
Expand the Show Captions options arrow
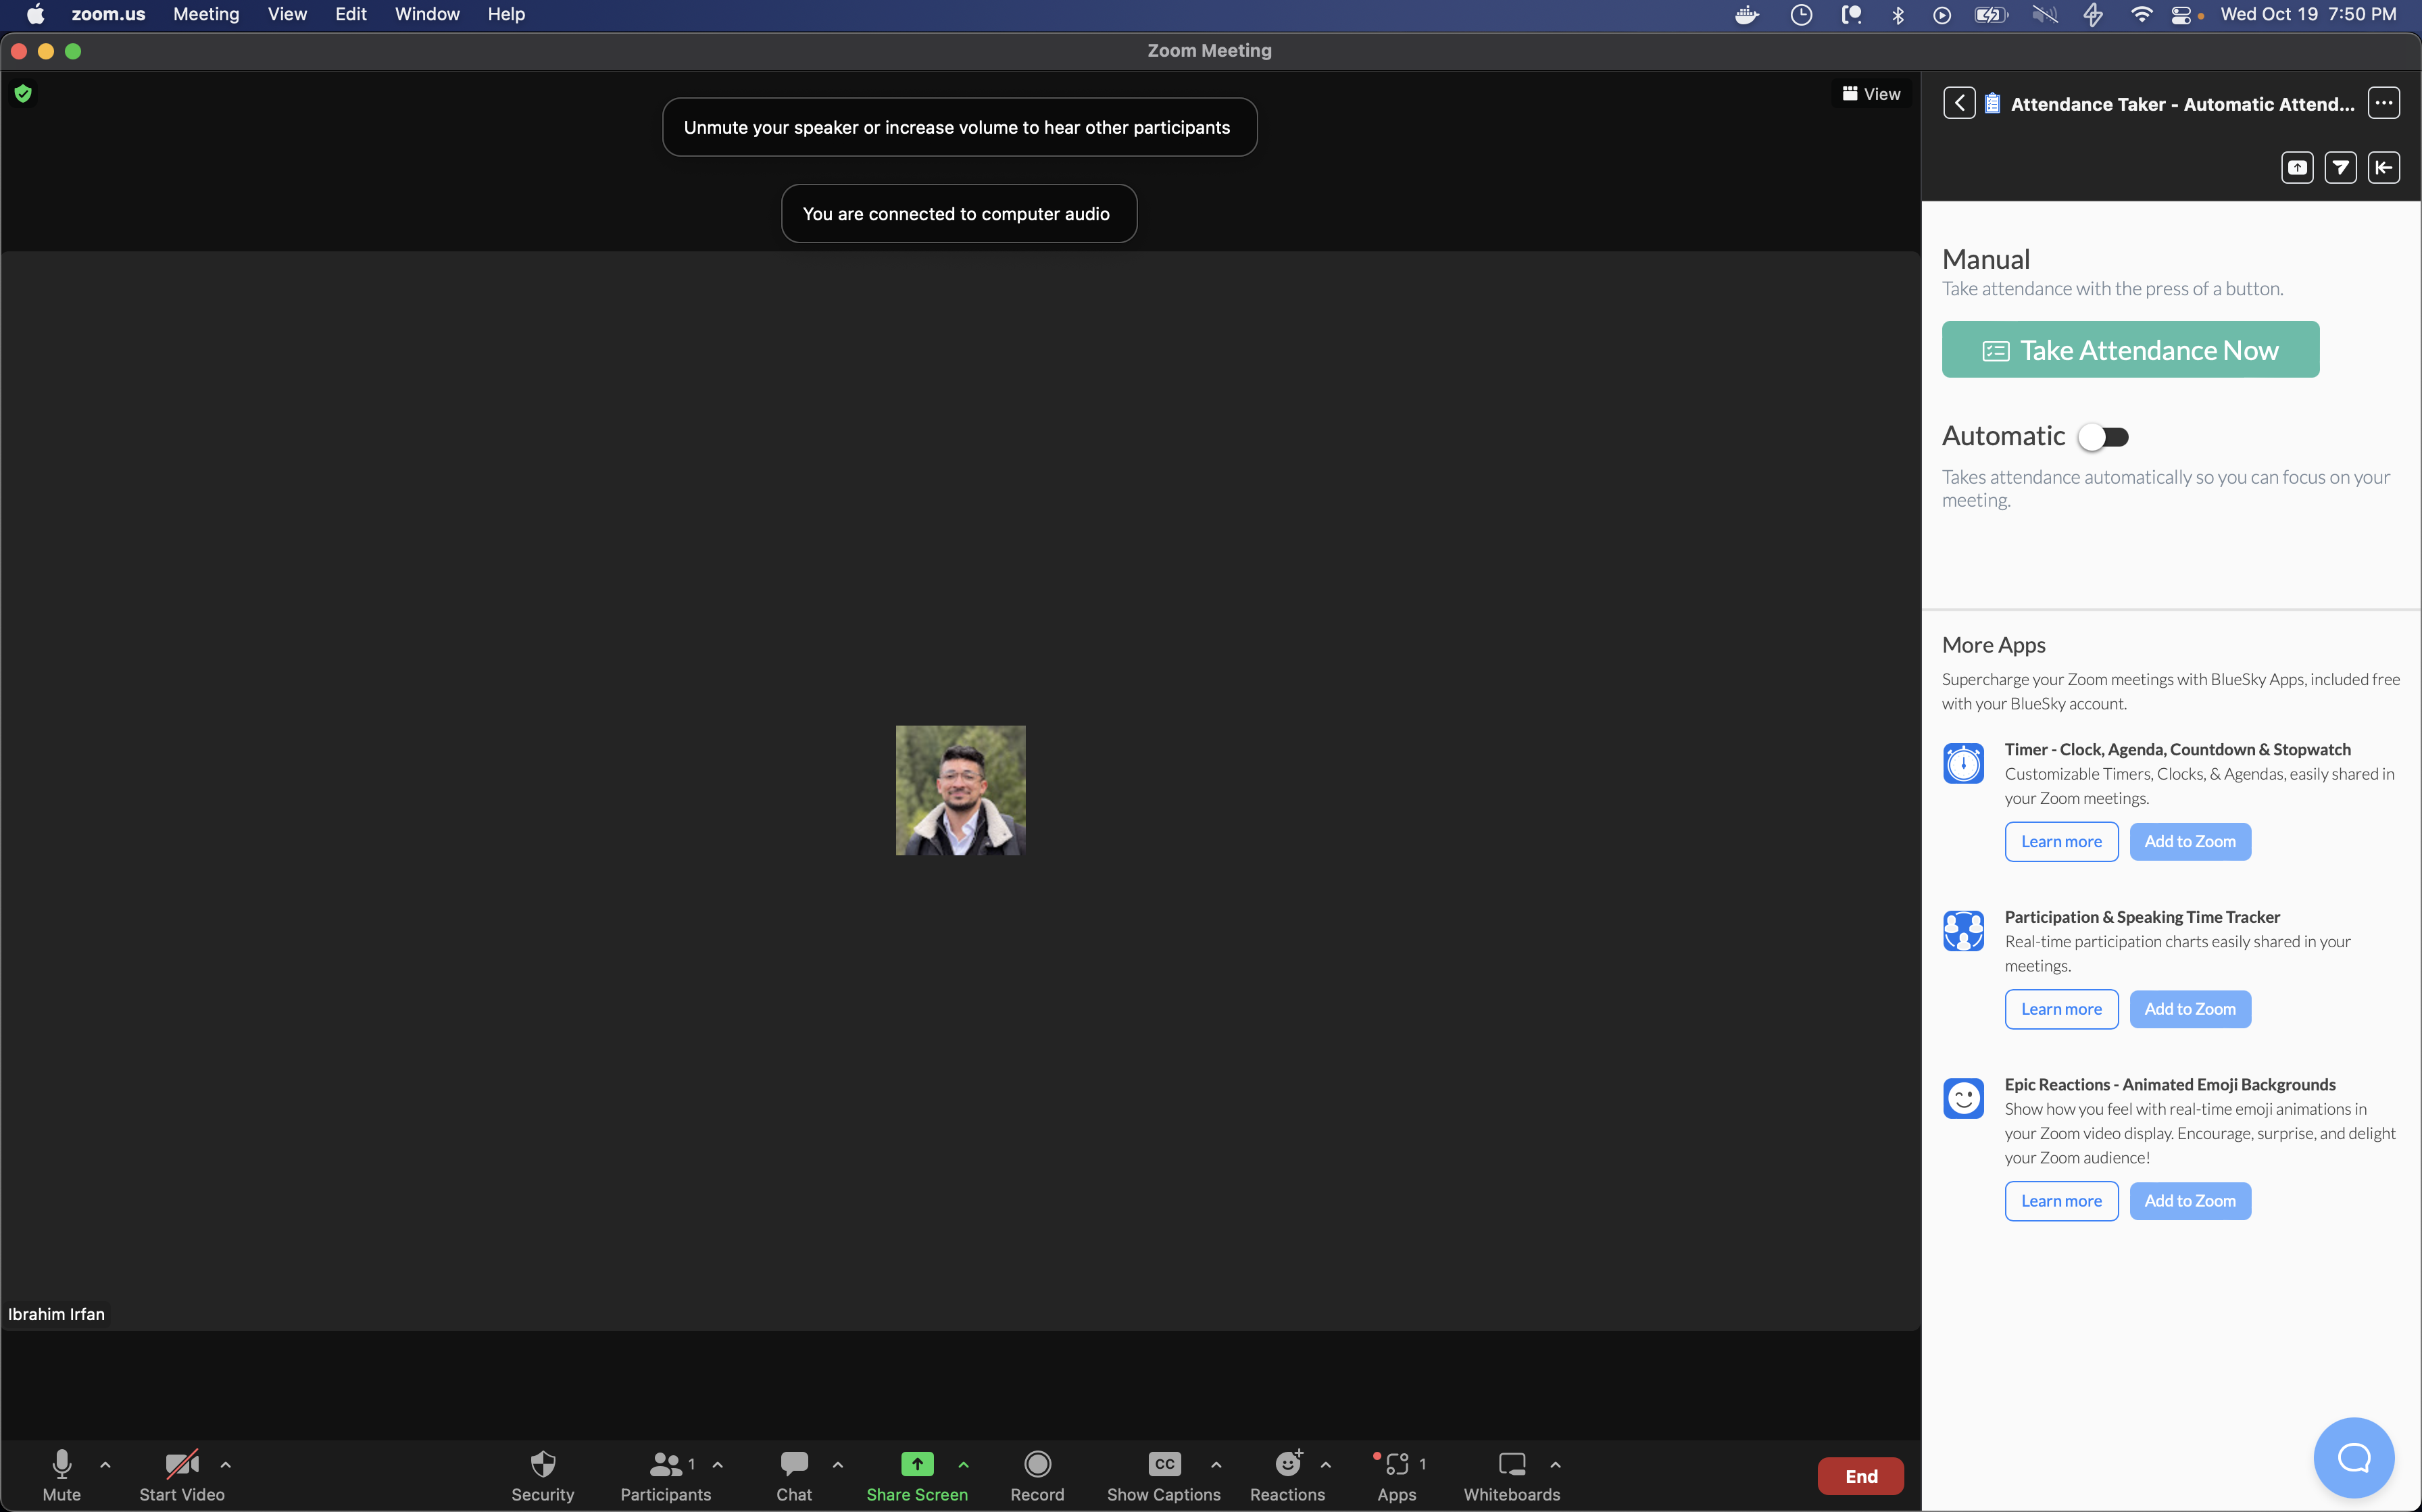1216,1465
